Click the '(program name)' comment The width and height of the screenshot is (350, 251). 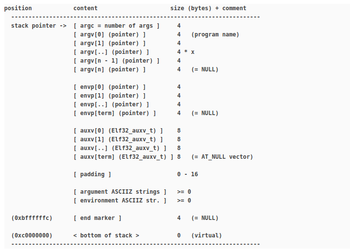tap(216, 34)
